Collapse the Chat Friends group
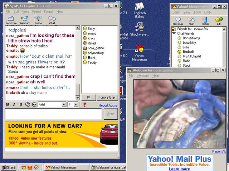This screenshot has width=229, height=171. coord(174,33)
